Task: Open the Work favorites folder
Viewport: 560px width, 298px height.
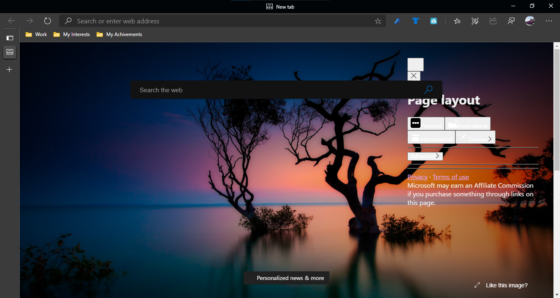Action: pos(36,34)
